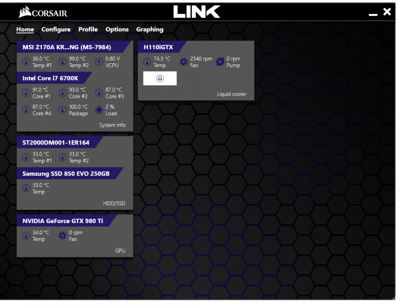
Task: Click the 93.0 °C Core #2 reading
Action: coord(78,93)
